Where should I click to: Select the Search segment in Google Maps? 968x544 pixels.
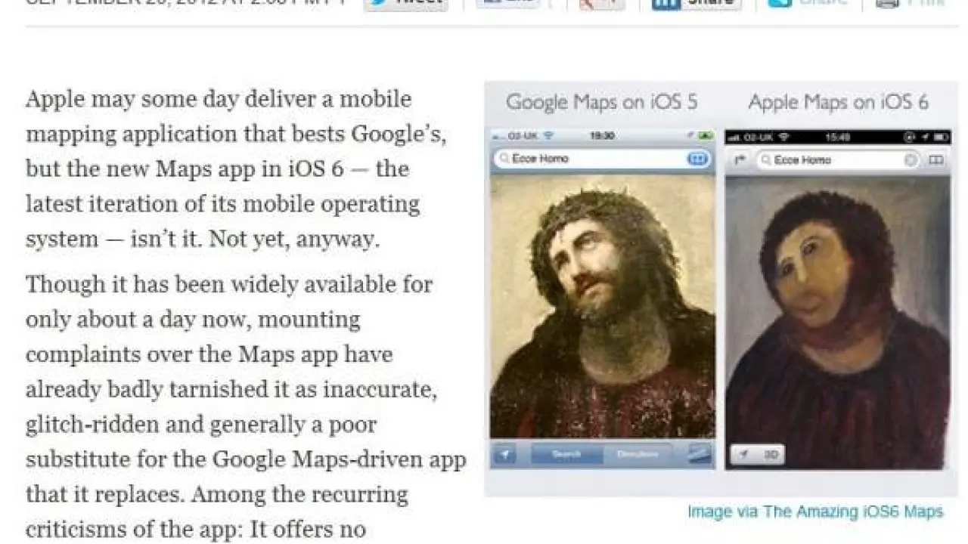coord(566,454)
